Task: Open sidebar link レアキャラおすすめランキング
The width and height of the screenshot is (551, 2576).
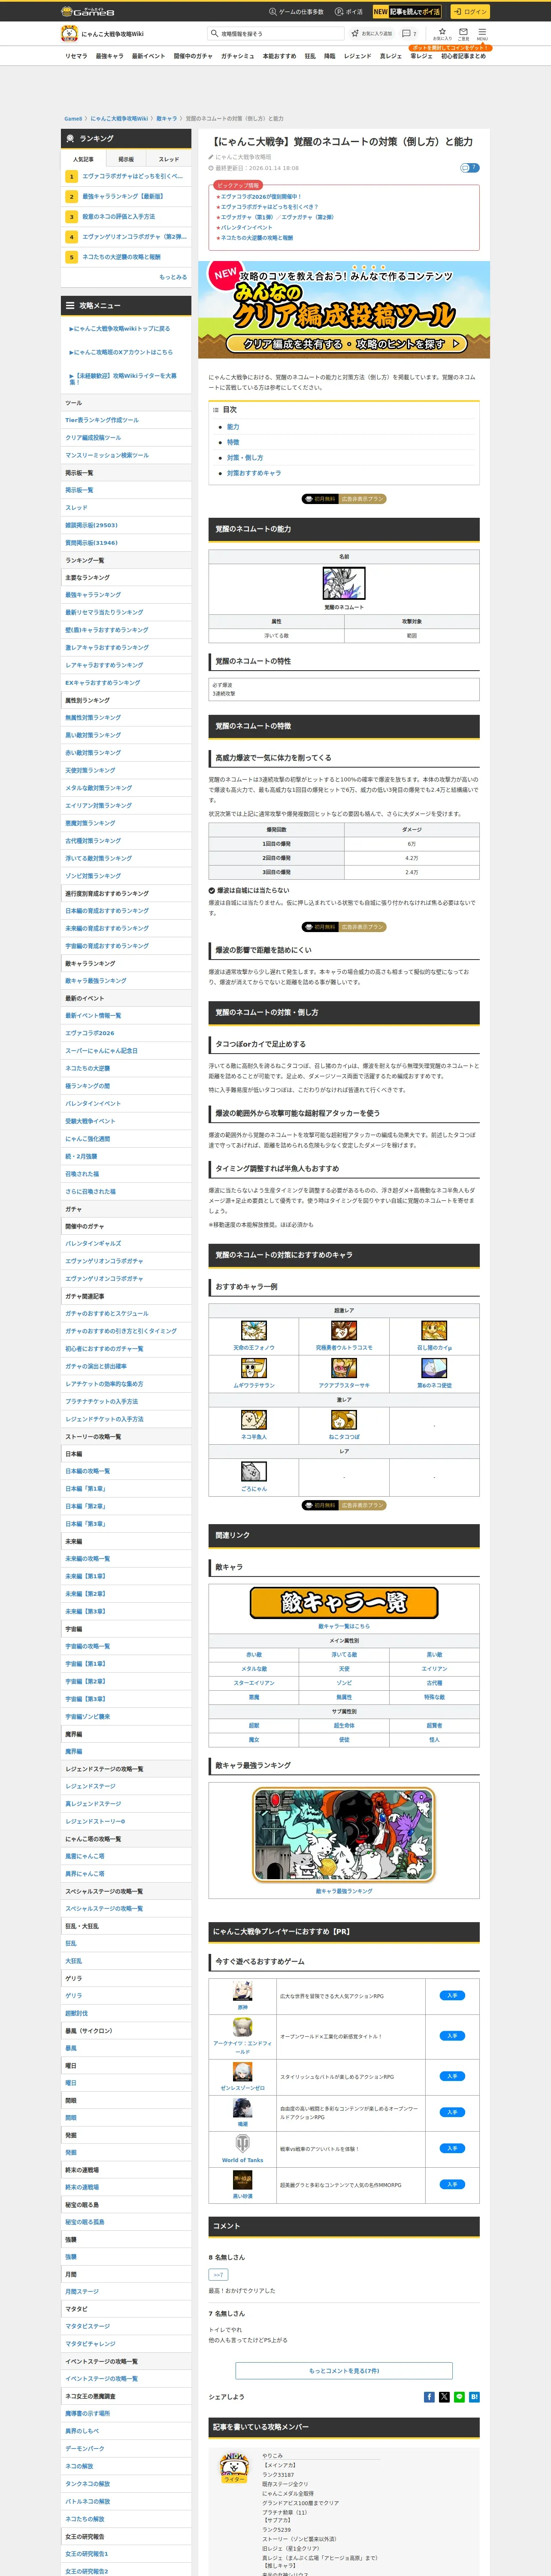Action: tap(104, 665)
